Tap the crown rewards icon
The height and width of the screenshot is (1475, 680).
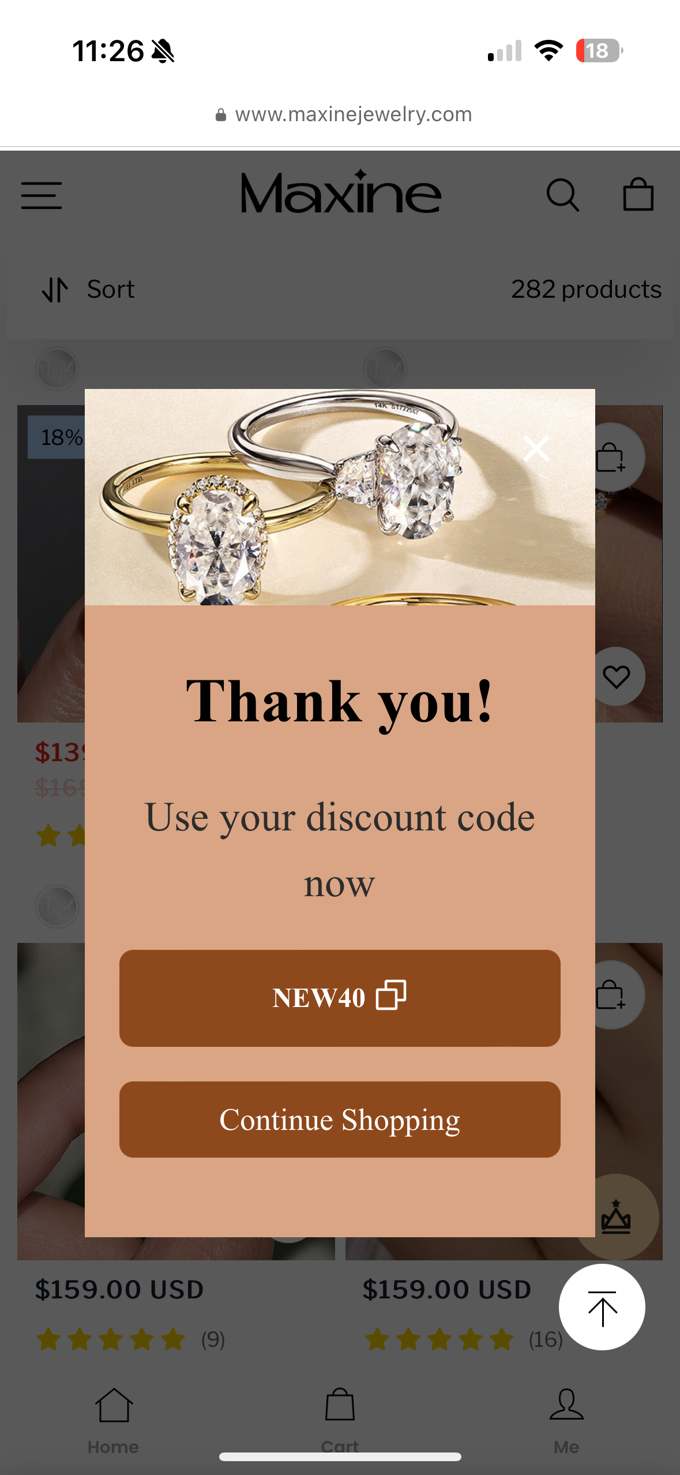[617, 1216]
